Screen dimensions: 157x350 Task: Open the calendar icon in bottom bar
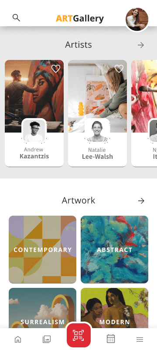(x=111, y=339)
